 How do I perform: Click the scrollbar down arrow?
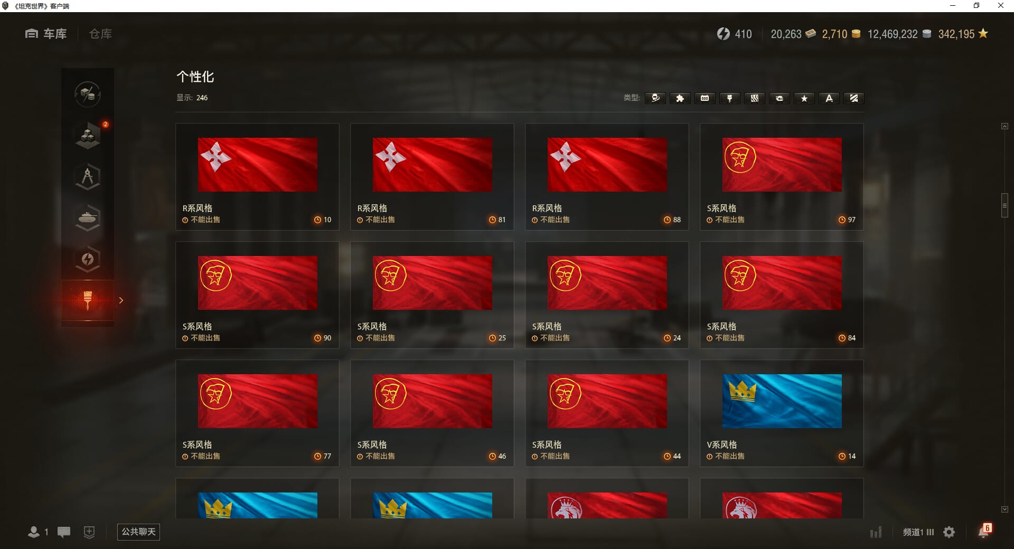pyautogui.click(x=1004, y=509)
